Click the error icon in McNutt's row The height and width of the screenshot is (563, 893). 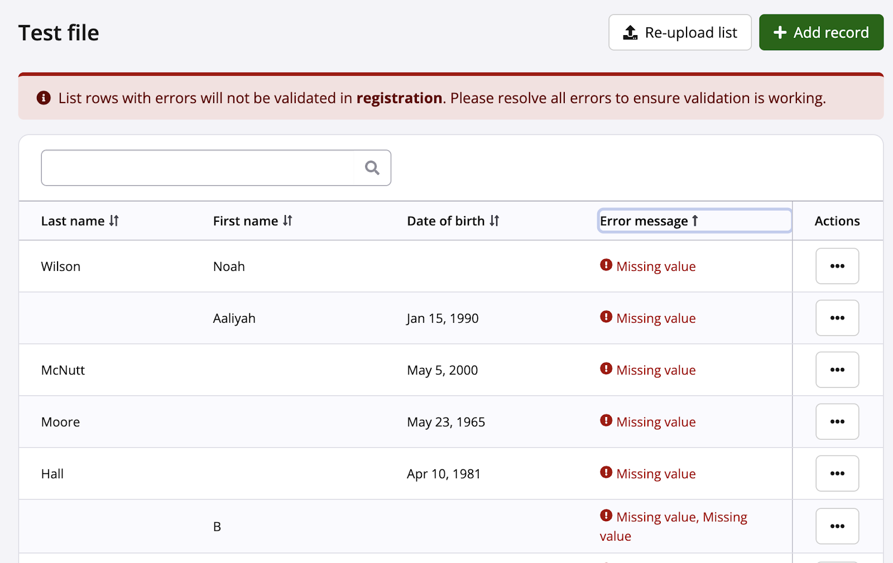point(606,369)
